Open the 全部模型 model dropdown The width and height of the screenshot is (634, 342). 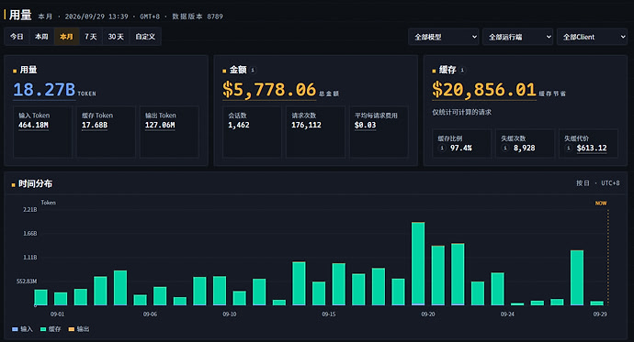coord(444,37)
